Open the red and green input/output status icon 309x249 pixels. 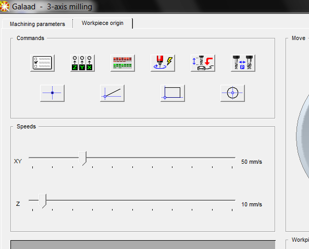[122, 63]
